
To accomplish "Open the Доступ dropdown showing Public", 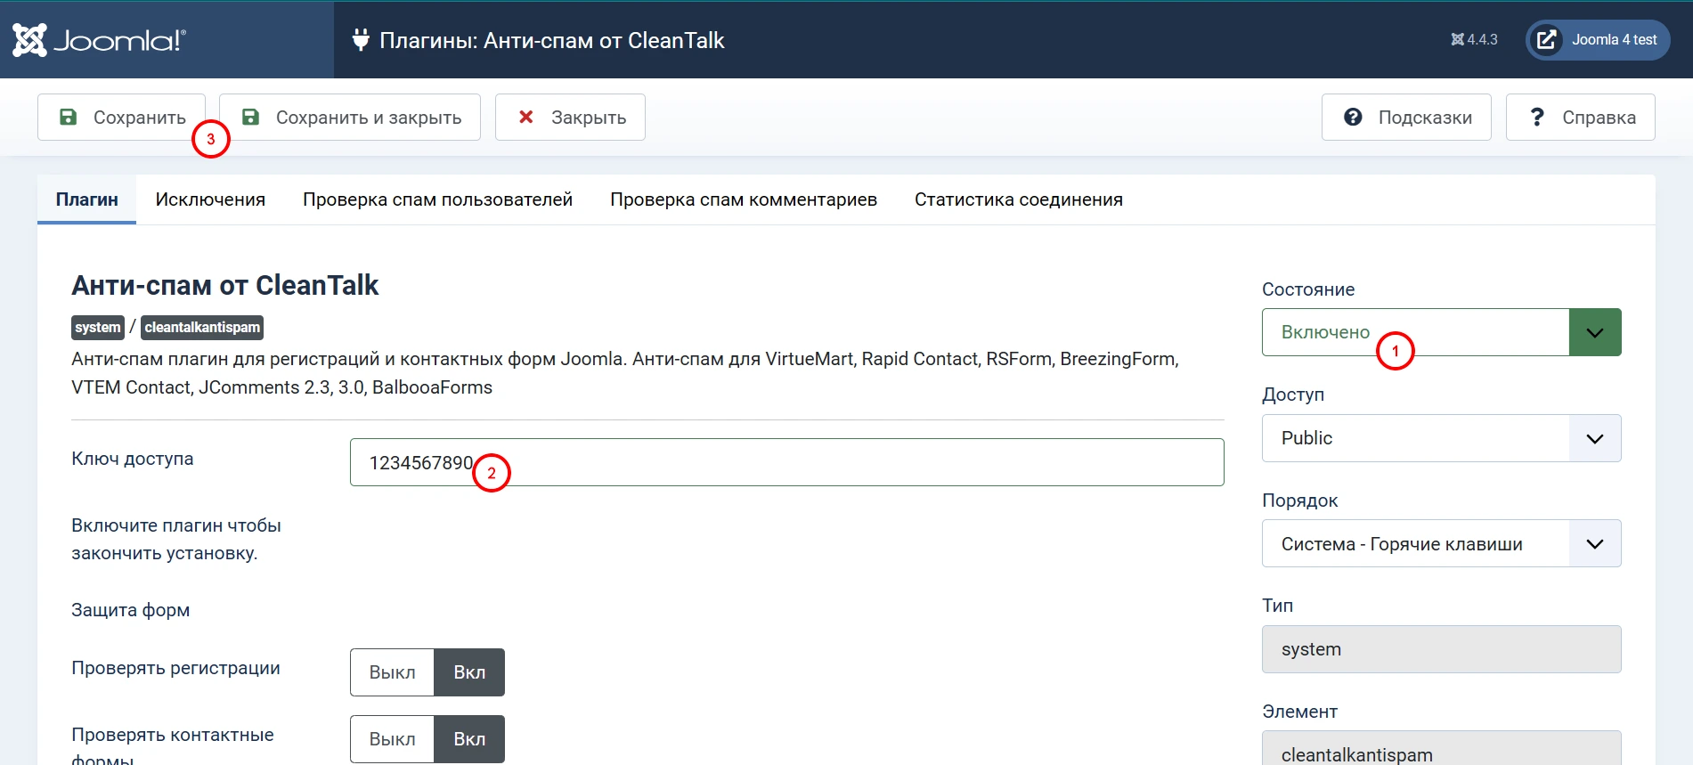I will click(x=1441, y=438).
